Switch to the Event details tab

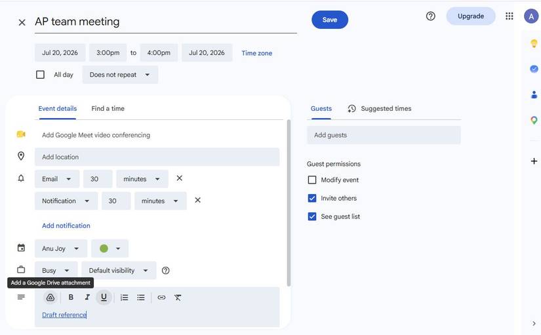58,109
